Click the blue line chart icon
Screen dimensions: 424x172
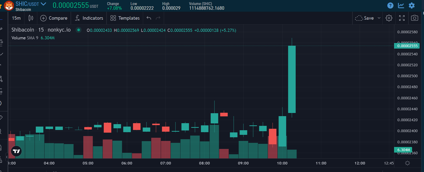click(401, 6)
